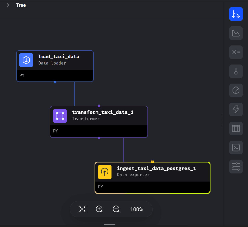This screenshot has height=227, width=248.
Task: Click the 100% zoom level indicator
Action: tap(137, 209)
